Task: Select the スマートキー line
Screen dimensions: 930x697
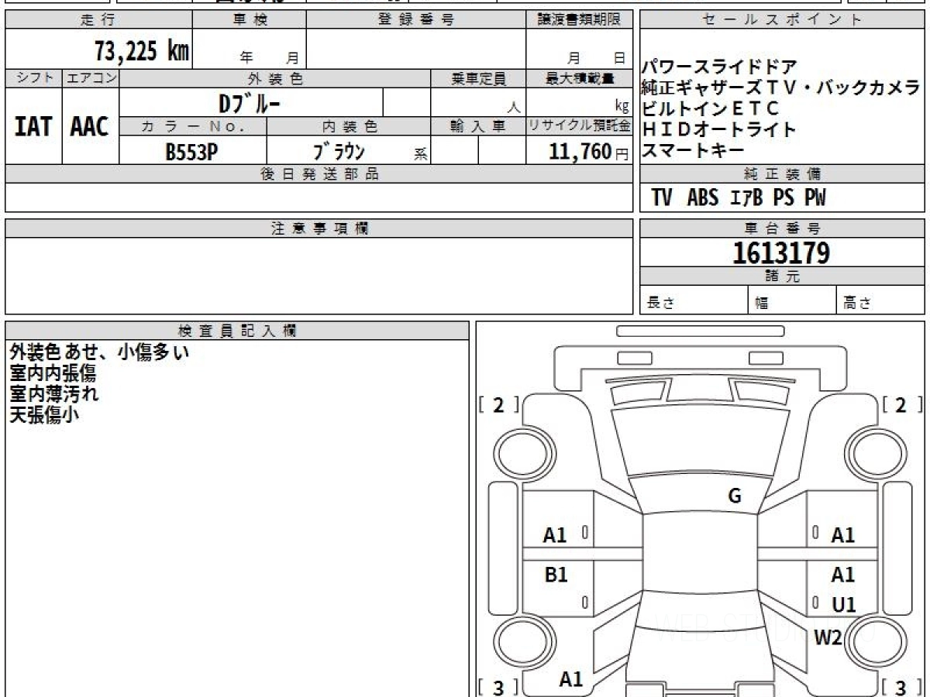Action: point(693,150)
